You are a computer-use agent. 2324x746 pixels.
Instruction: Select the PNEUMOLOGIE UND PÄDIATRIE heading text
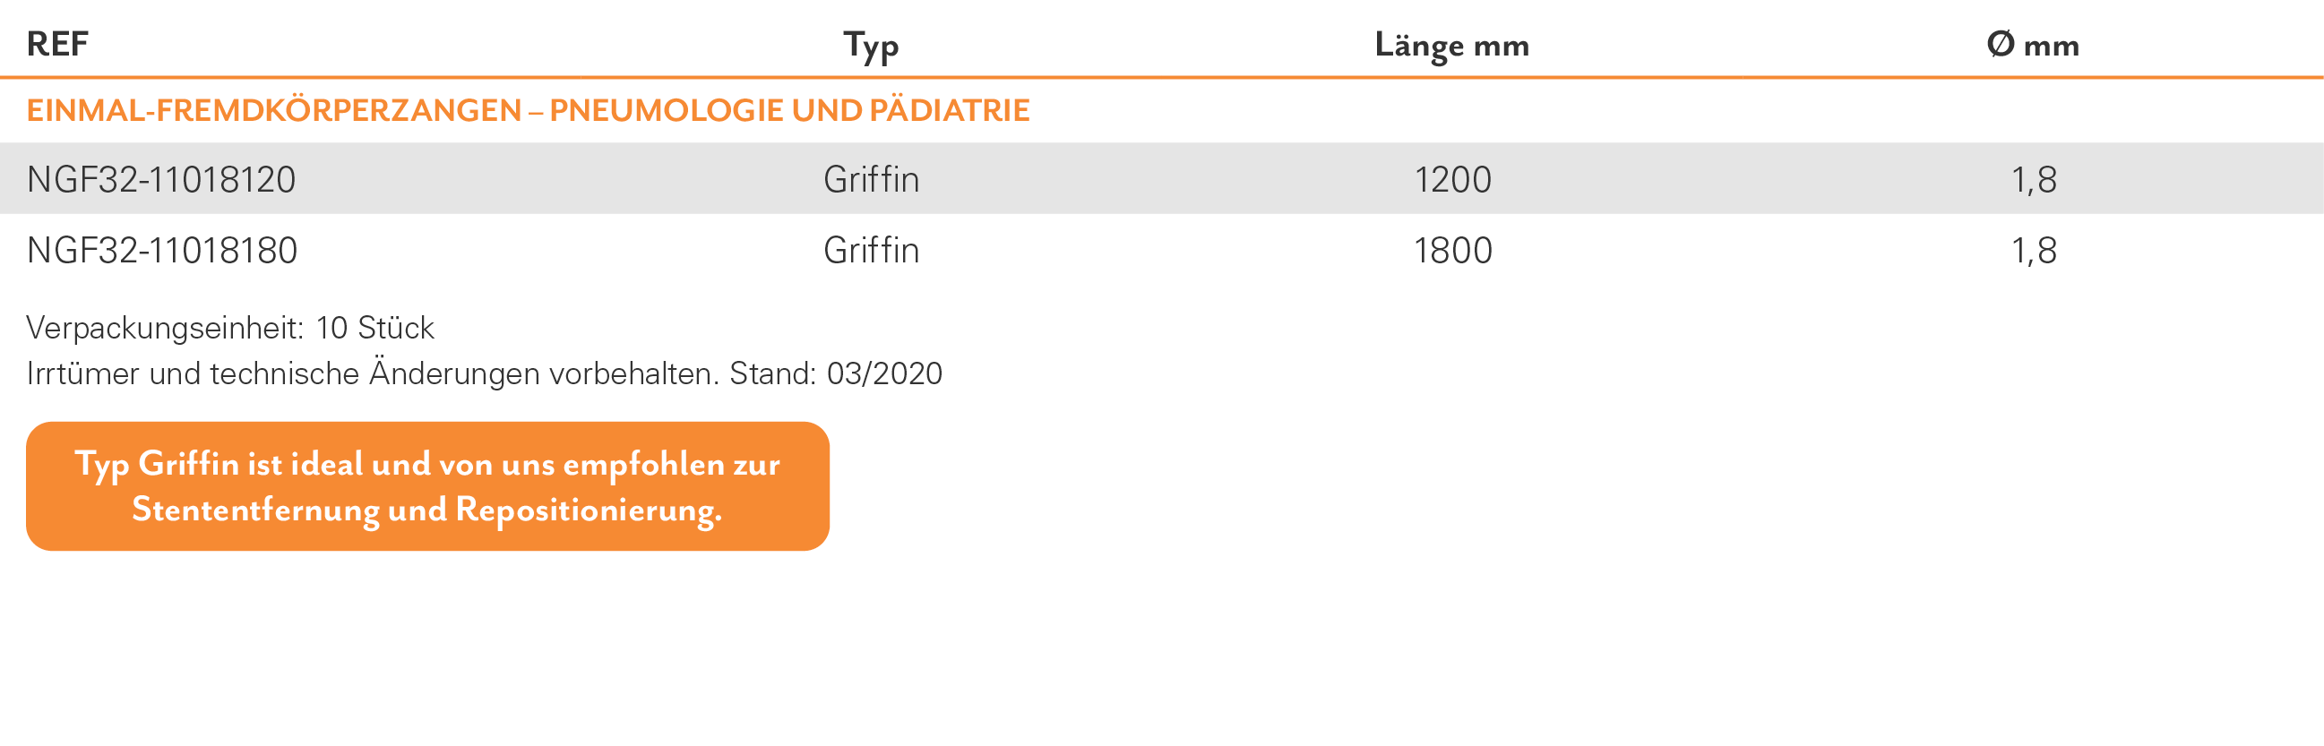789,110
